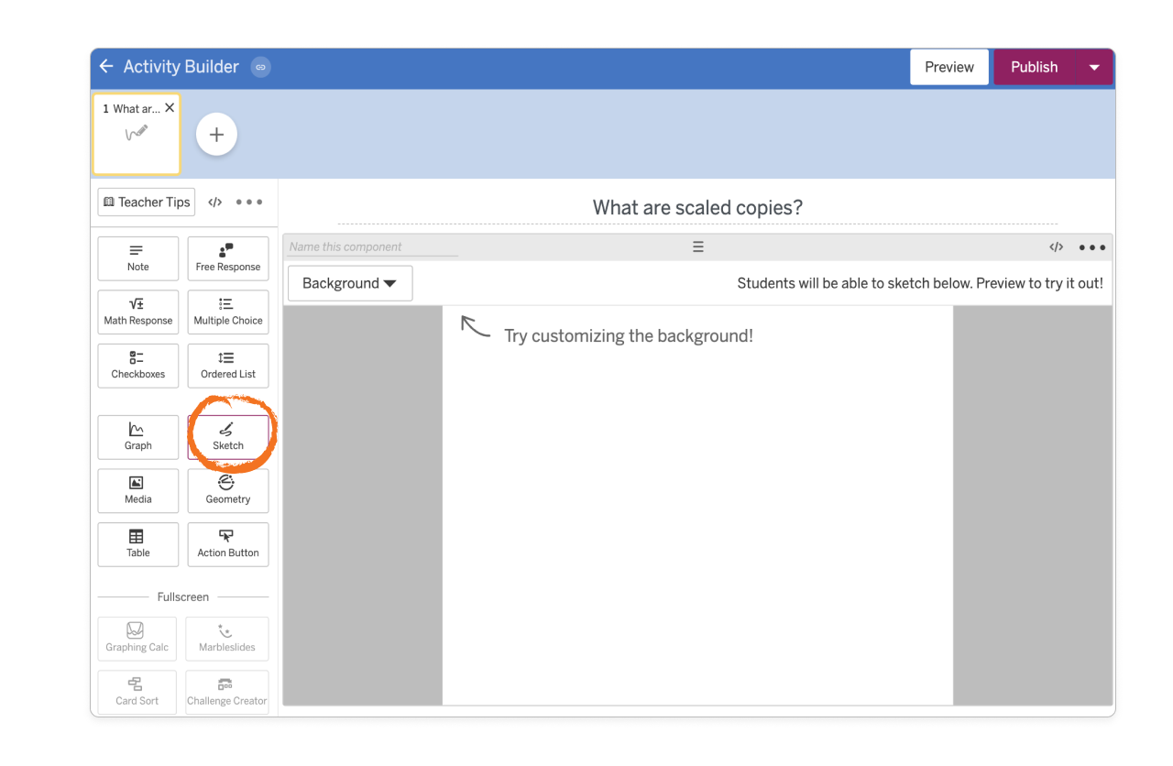Open the screen options ellipsis menu

[x=248, y=202]
